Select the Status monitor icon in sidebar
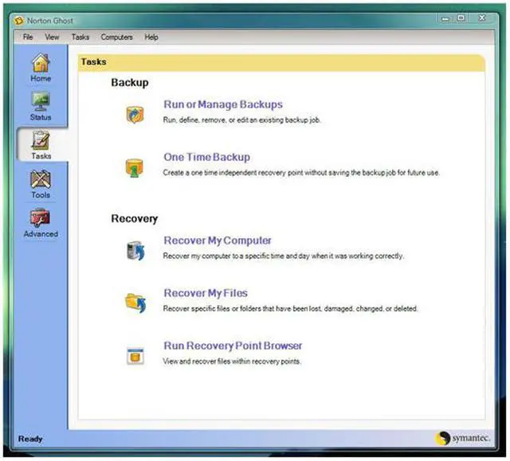This screenshot has height=461, width=510. tap(41, 101)
